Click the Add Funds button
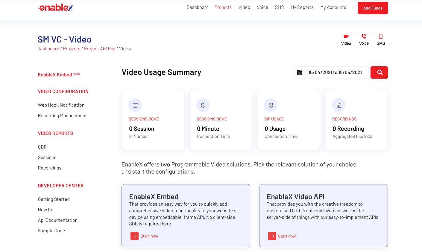The height and width of the screenshot is (252, 422). pos(373,8)
